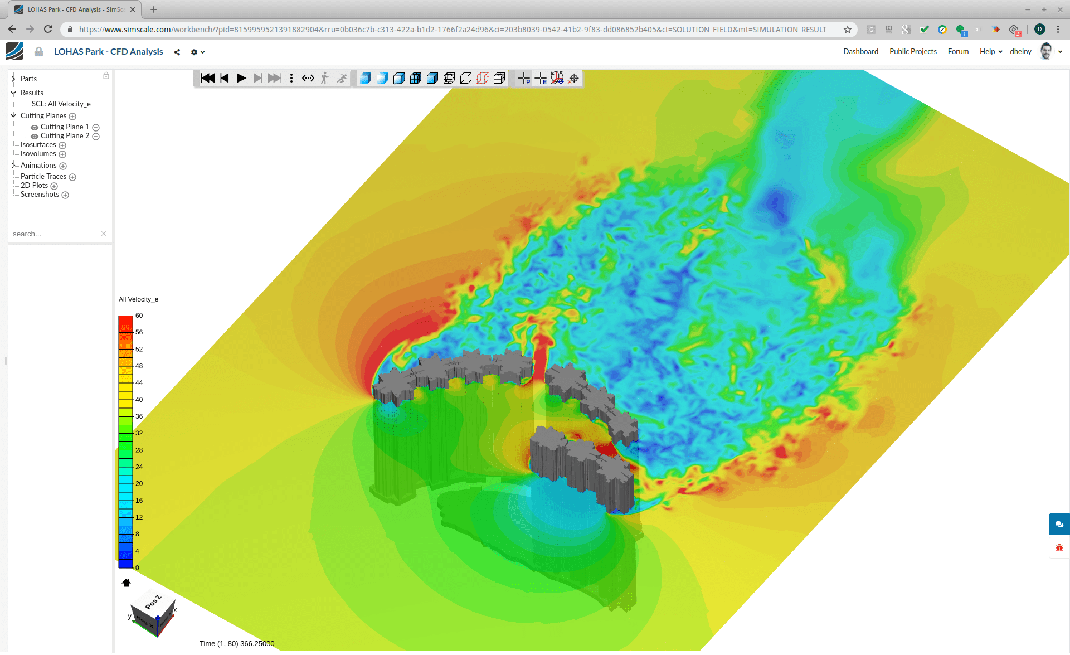Click the reset rotation center crosshair icon
The image size is (1070, 655).
[573, 78]
